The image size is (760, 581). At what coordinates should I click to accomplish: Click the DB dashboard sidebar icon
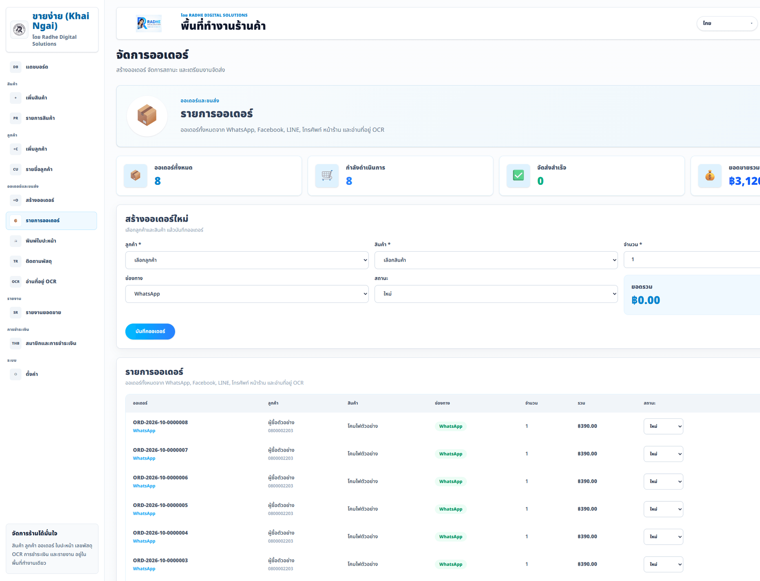(x=15, y=67)
